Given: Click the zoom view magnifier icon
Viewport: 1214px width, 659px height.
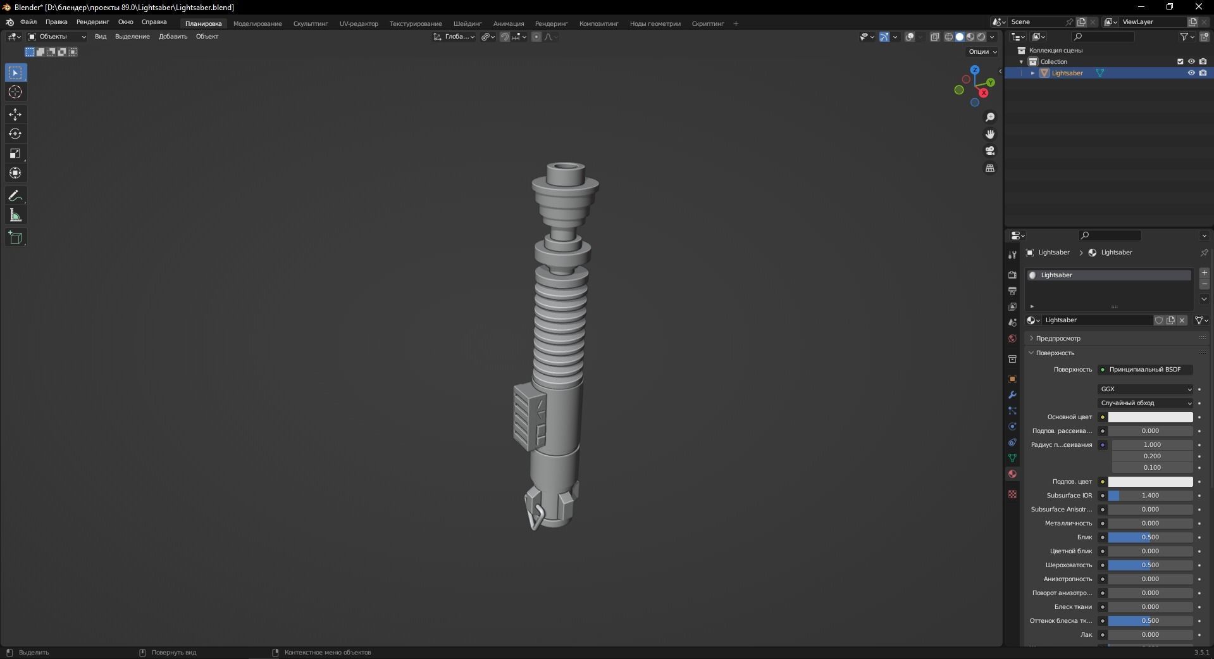Looking at the screenshot, I should [x=990, y=117].
